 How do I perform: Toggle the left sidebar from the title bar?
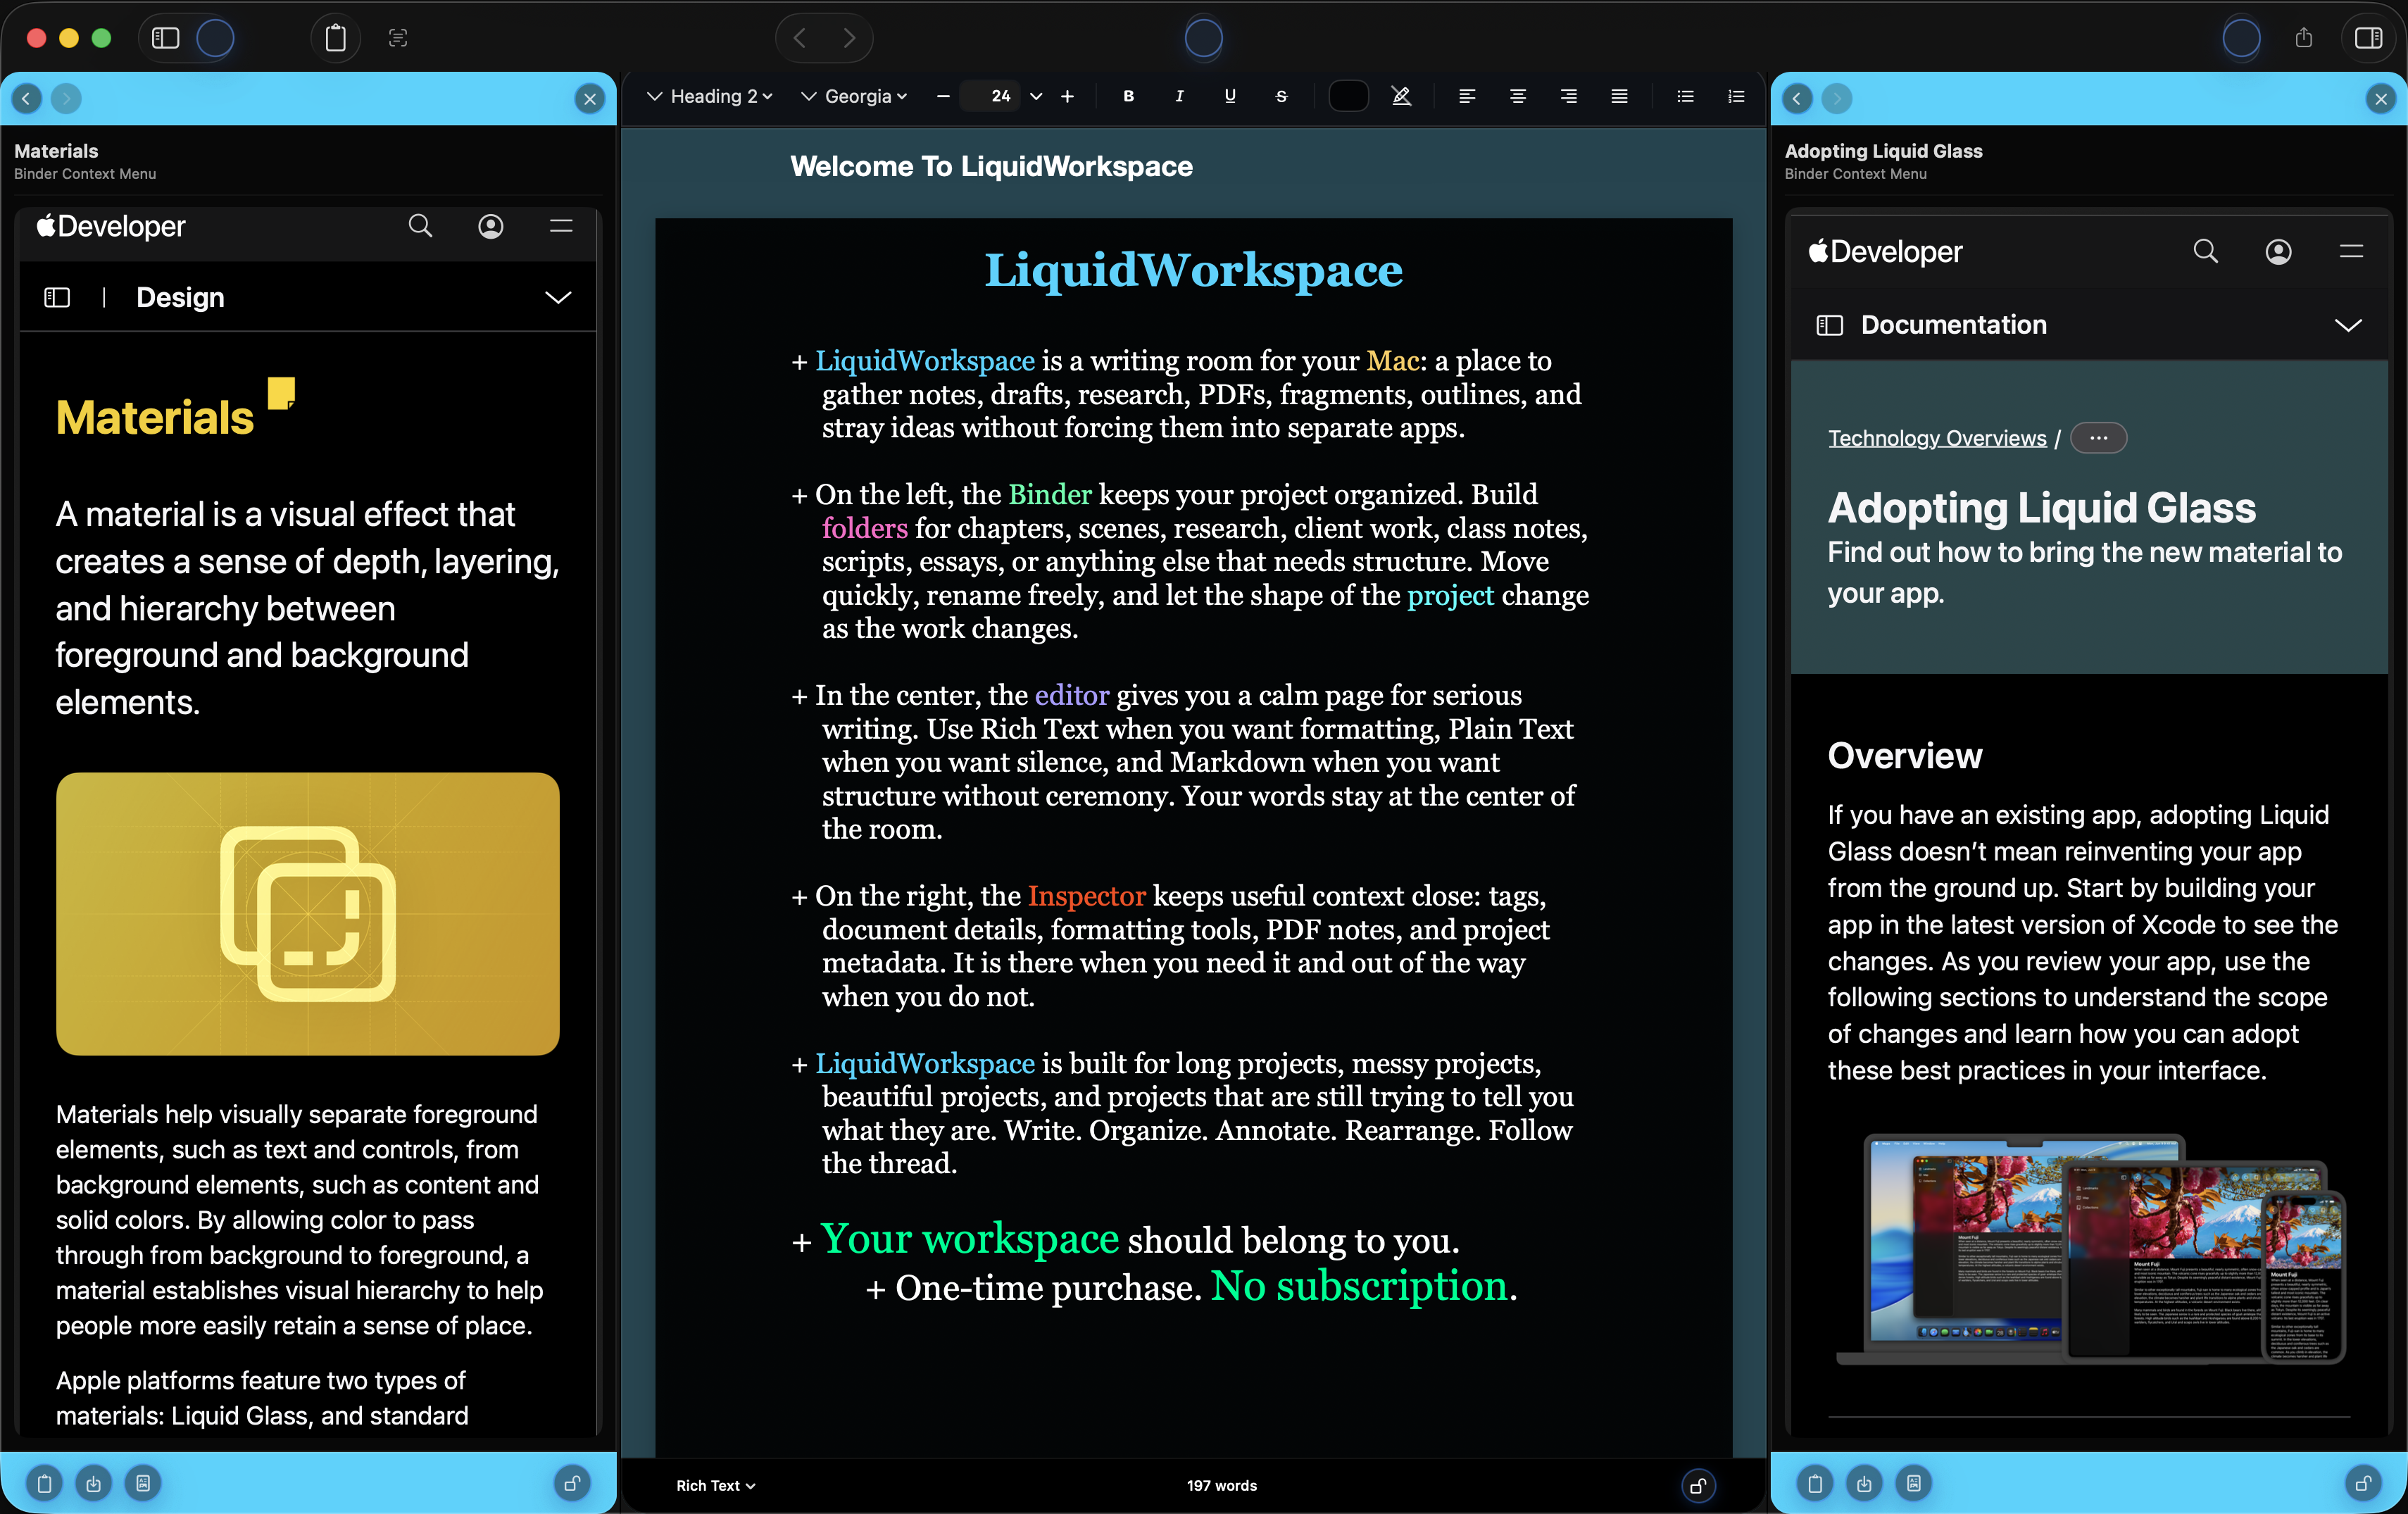pyautogui.click(x=165, y=38)
